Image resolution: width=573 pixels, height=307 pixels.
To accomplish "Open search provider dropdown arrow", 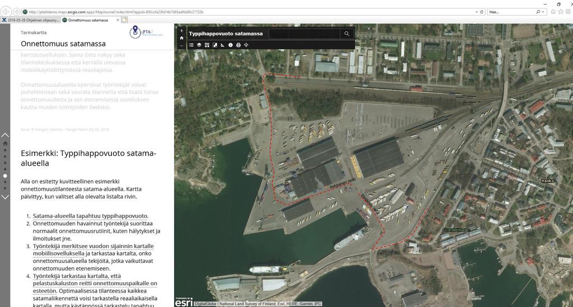I will (x=543, y=12).
